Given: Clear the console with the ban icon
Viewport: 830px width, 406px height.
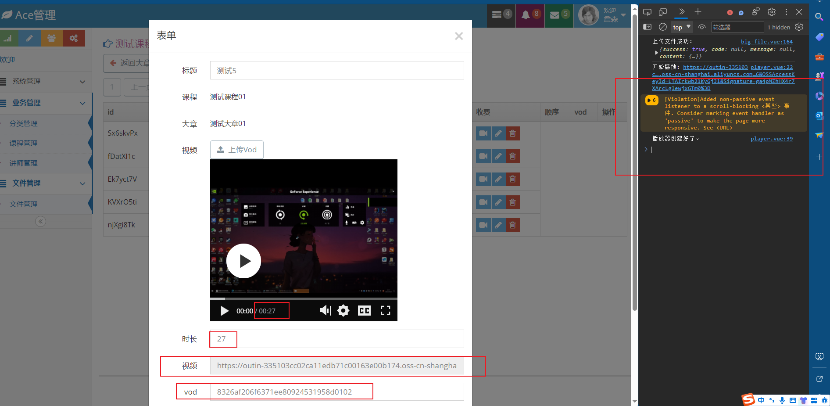Looking at the screenshot, I should 663,27.
